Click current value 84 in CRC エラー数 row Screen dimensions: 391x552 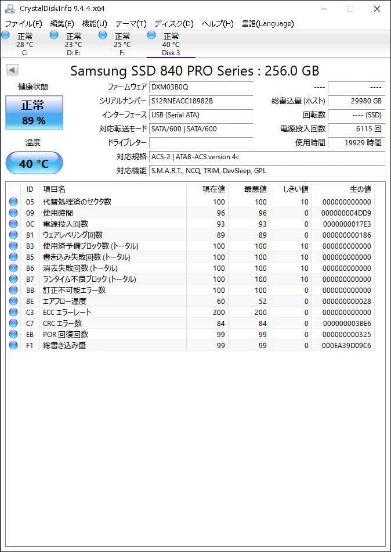click(x=220, y=324)
